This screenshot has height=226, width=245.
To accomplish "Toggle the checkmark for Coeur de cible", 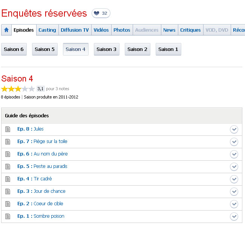I will click(234, 204).
